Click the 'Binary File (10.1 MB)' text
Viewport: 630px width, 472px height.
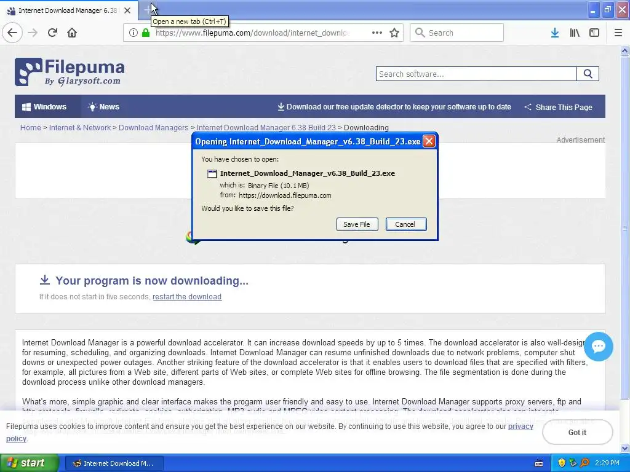coord(279,186)
